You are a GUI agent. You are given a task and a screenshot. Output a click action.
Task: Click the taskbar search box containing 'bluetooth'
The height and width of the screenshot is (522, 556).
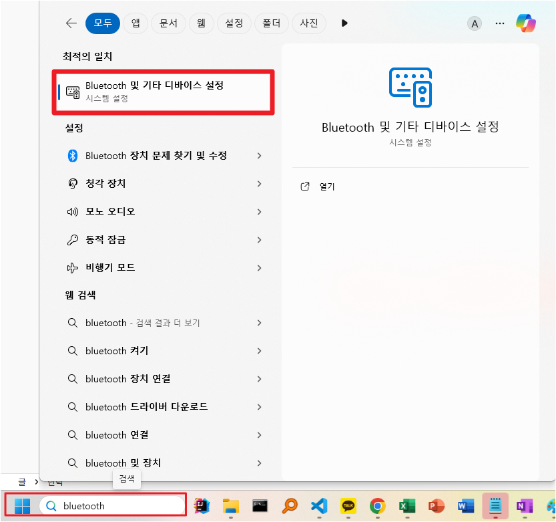point(112,506)
